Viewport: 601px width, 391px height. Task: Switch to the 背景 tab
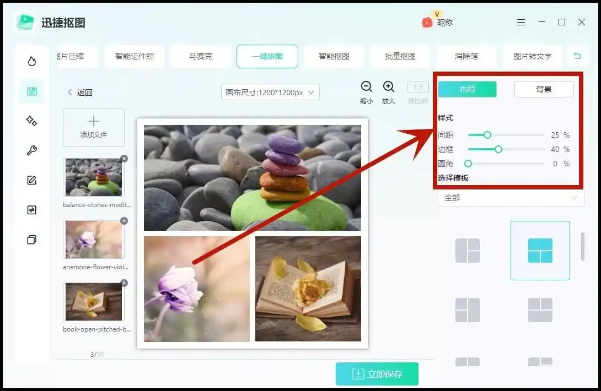[544, 89]
